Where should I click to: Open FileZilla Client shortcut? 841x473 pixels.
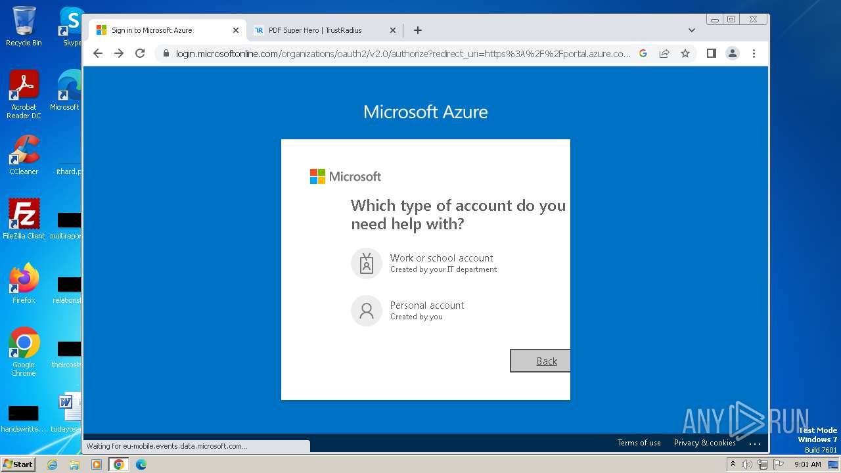[x=24, y=219]
